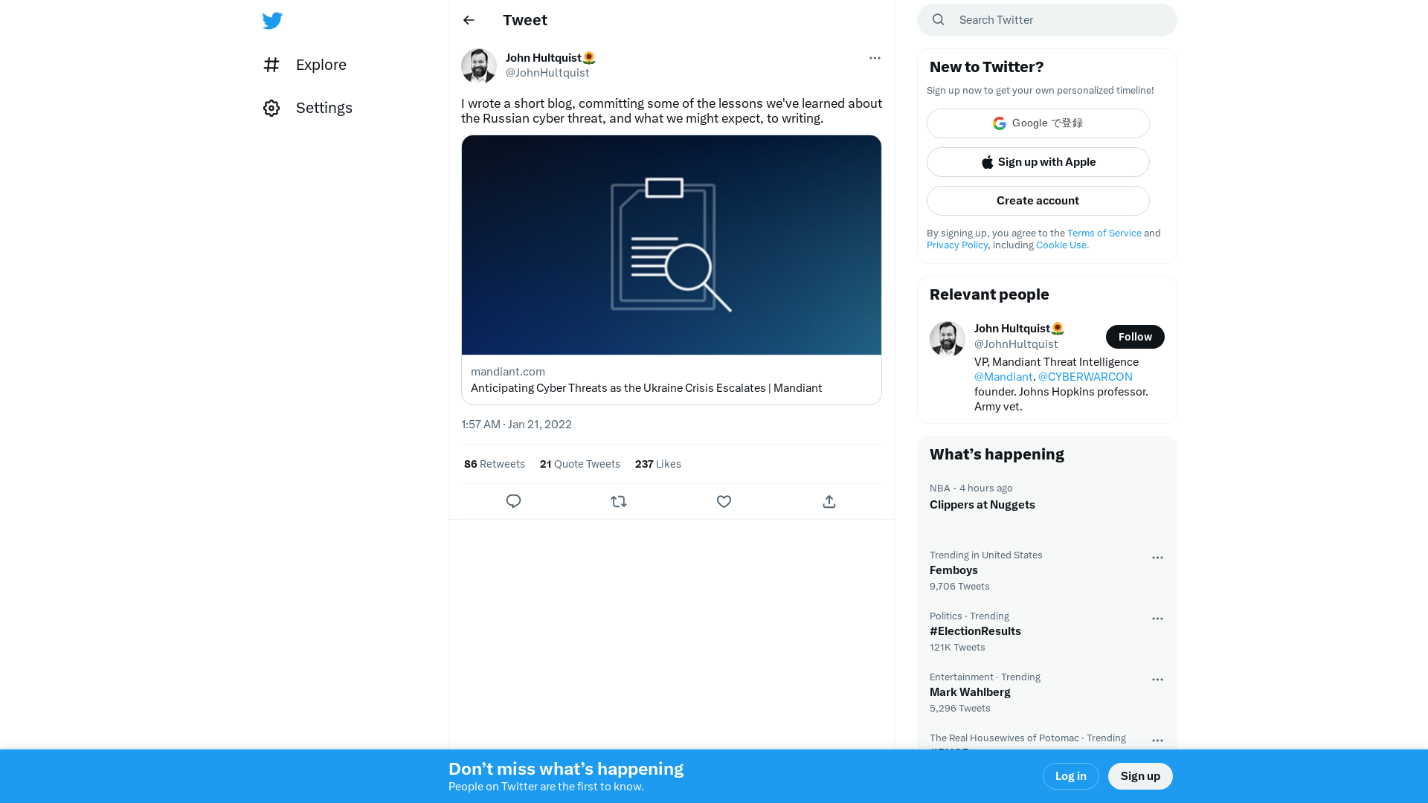This screenshot has width=1428, height=803.
Task: Open Explore from the hashtag icon
Action: click(271, 65)
